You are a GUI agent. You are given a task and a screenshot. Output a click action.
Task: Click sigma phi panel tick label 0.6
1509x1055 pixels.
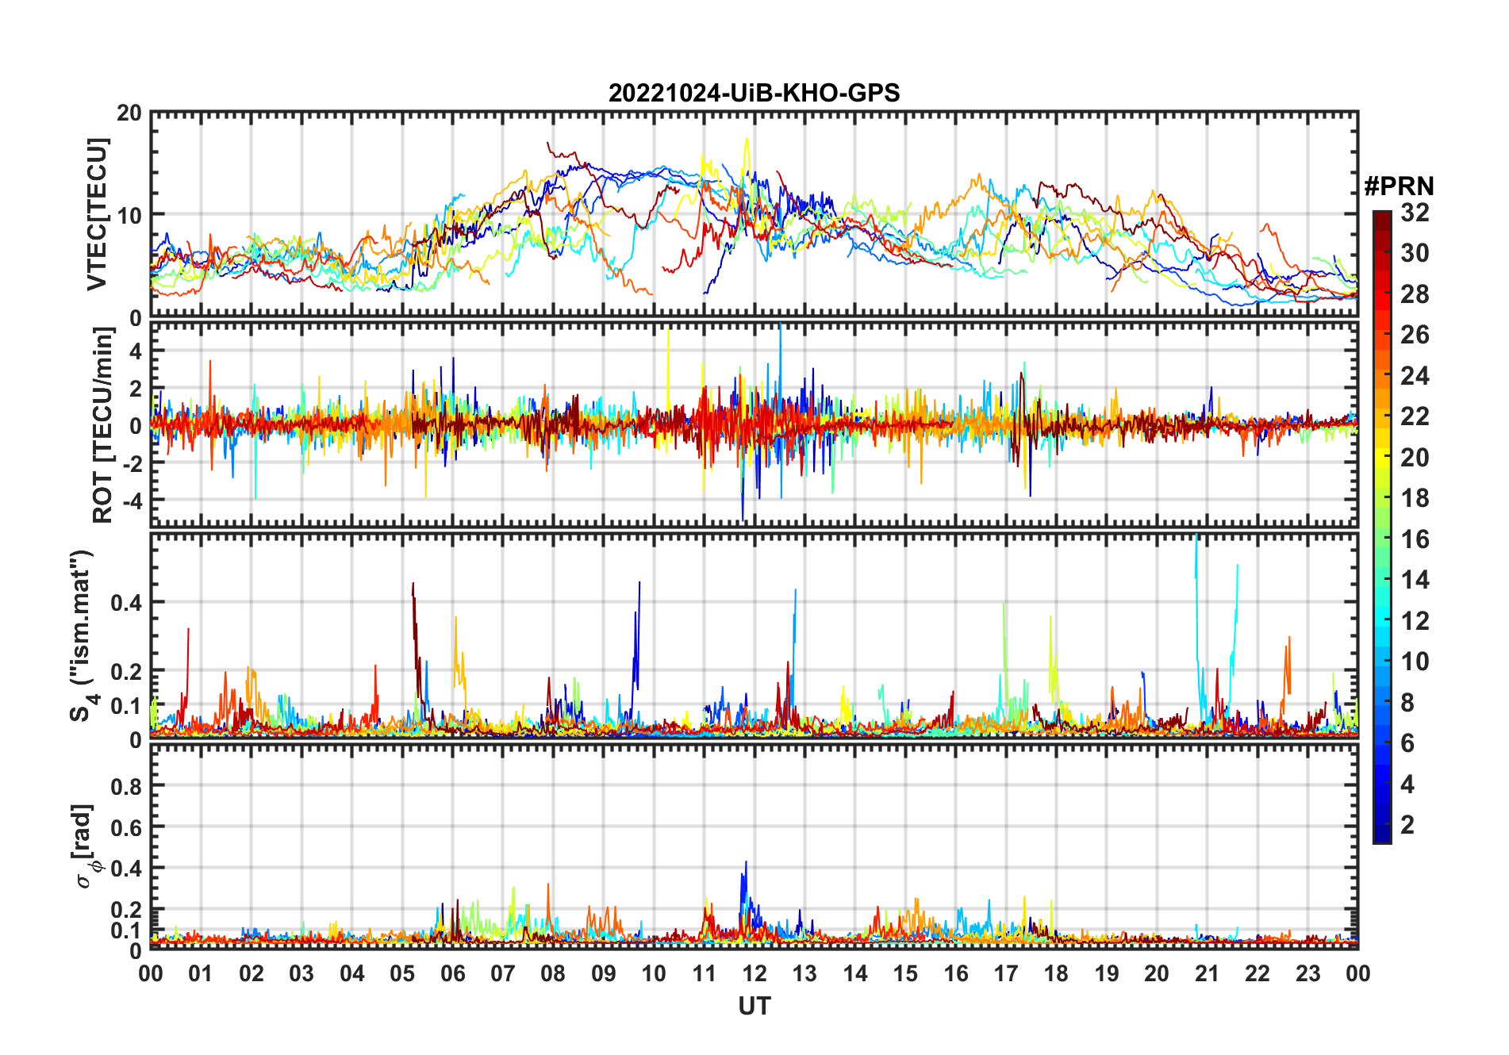(x=126, y=827)
